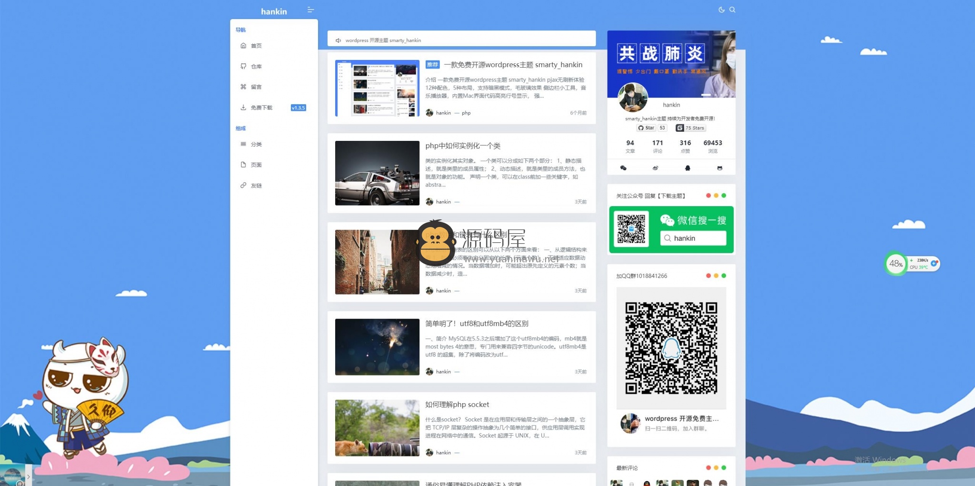Click the GitHub star count 53

pyautogui.click(x=662, y=128)
